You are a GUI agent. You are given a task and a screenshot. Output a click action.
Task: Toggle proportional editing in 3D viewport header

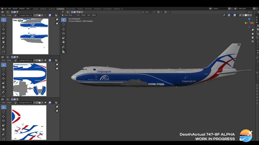click(x=165, y=12)
